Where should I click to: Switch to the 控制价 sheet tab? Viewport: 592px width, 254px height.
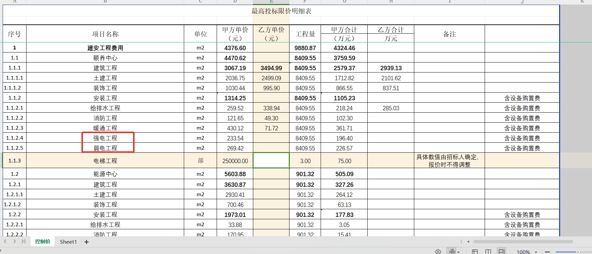click(x=43, y=242)
